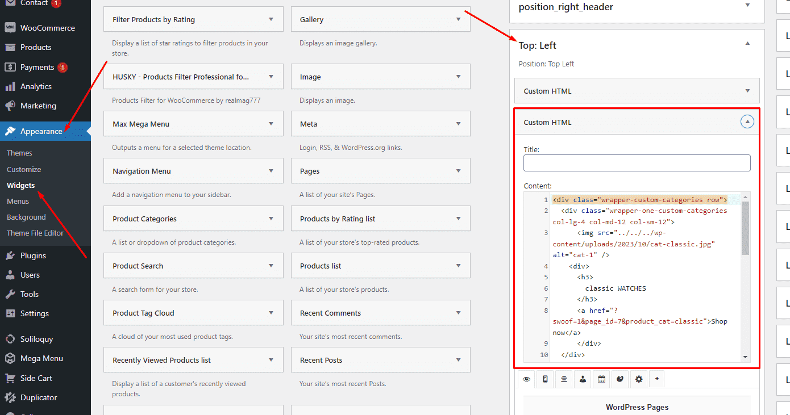The height and width of the screenshot is (415, 790).
Task: Expand the Gallery widget dropdown
Action: click(x=458, y=19)
